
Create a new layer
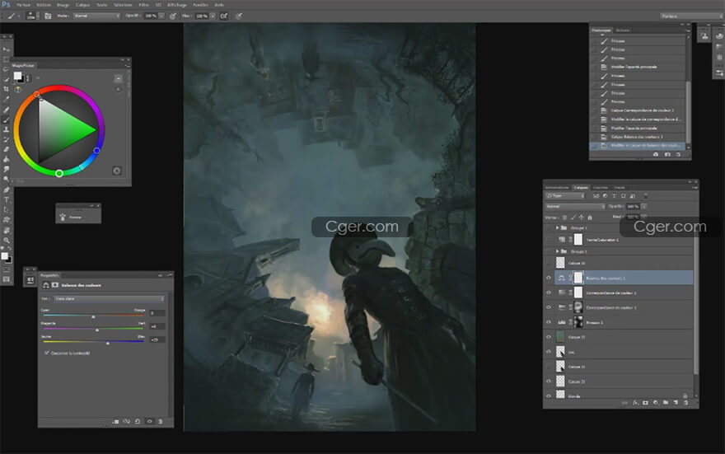click(676, 403)
